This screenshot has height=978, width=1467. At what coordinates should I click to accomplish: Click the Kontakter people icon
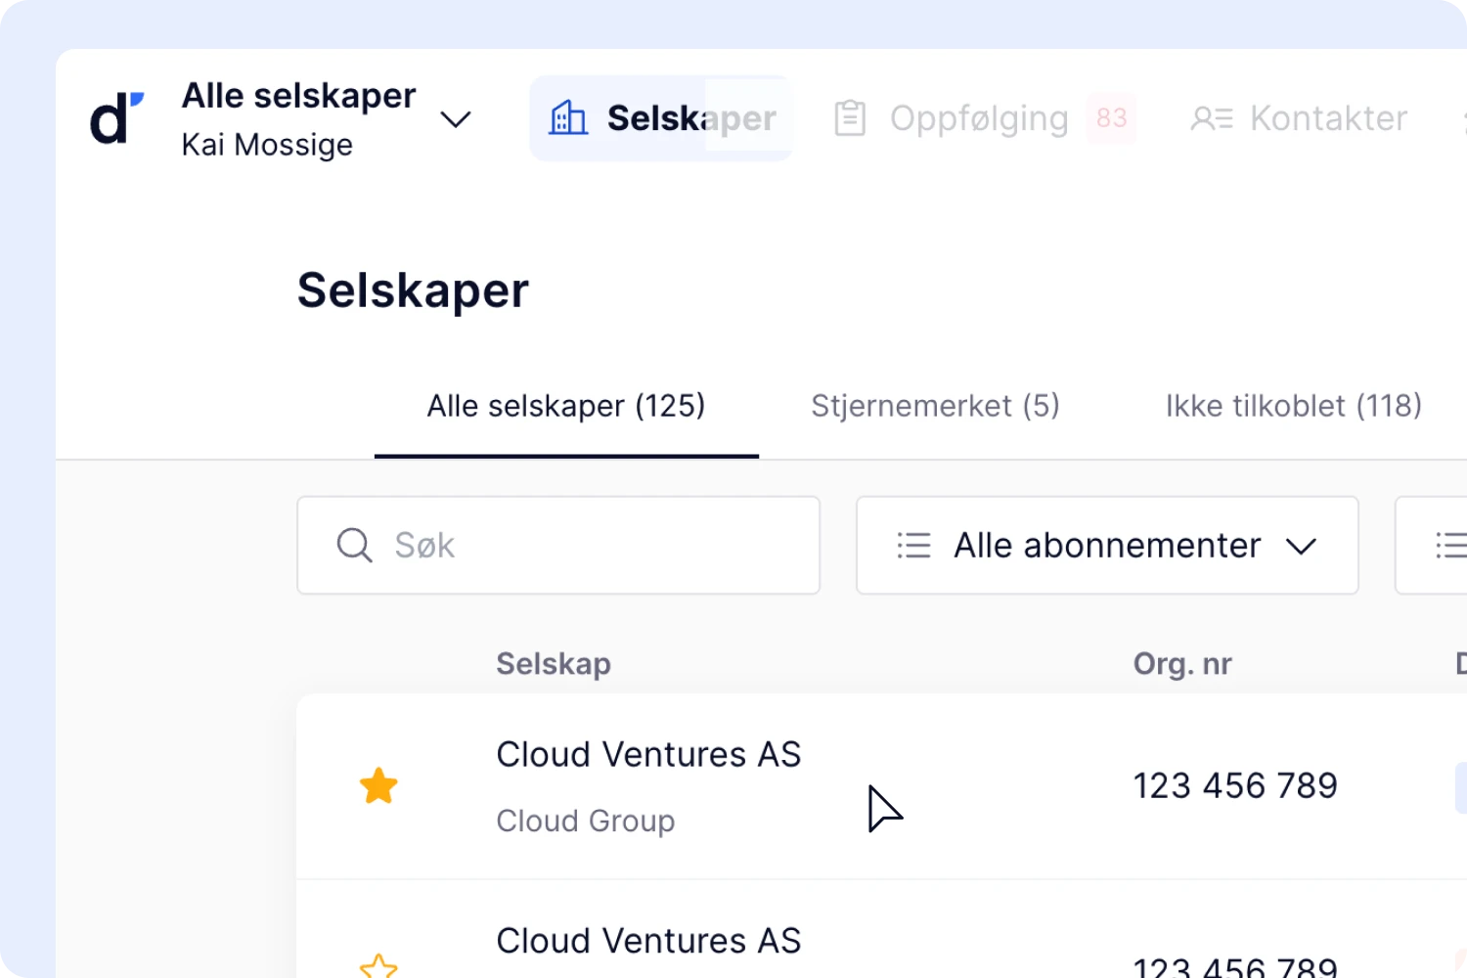point(1211,118)
